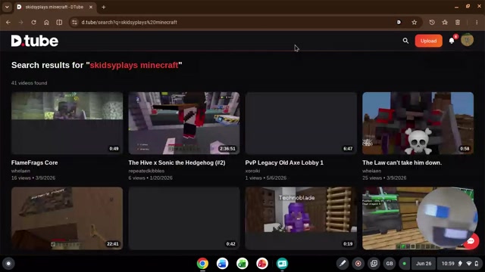Open the browser three-dot menu

coord(477,22)
